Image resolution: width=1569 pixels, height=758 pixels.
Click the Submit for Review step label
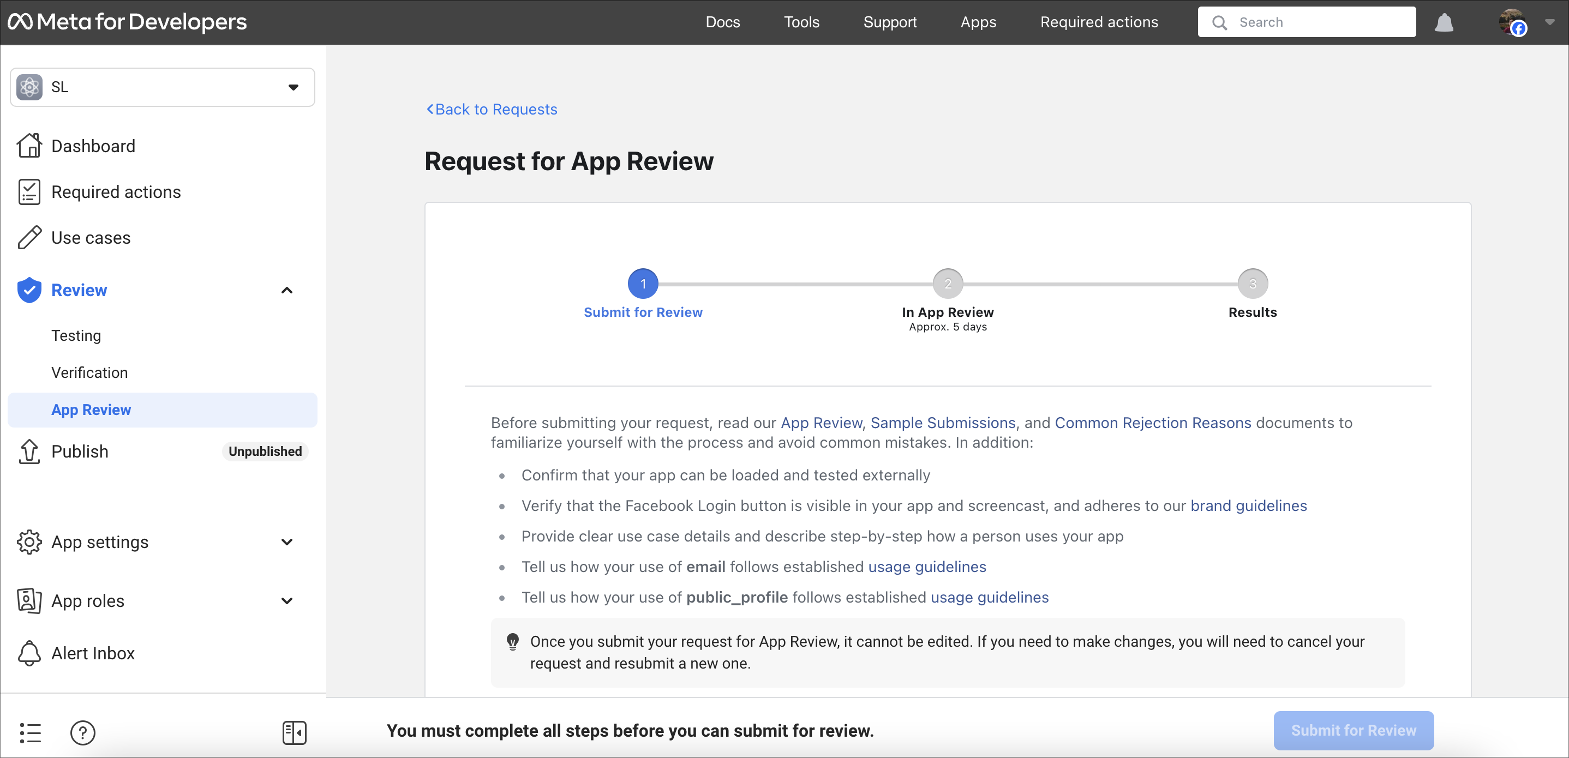[x=643, y=312]
